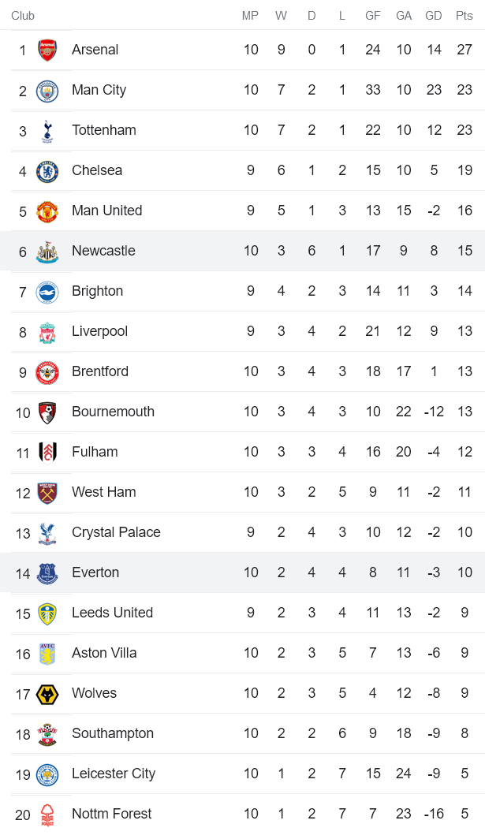The height and width of the screenshot is (839, 485).
Task: Click the GD column header
Action: pos(434,16)
